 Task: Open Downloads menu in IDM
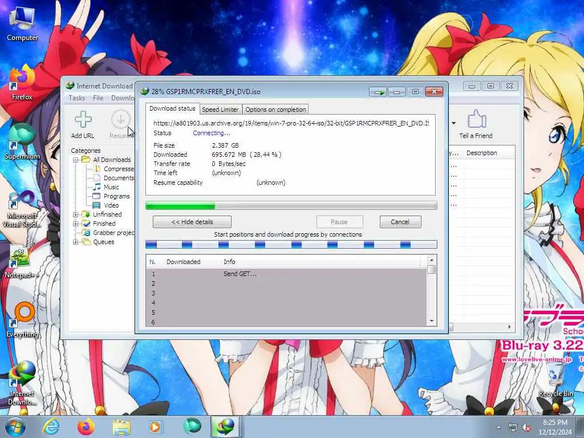click(123, 98)
